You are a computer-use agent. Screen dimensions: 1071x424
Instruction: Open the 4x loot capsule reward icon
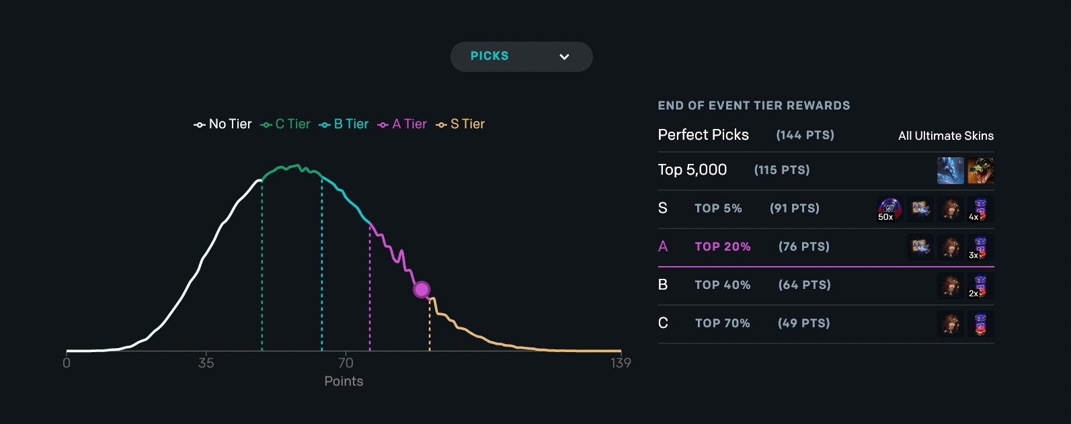click(980, 208)
